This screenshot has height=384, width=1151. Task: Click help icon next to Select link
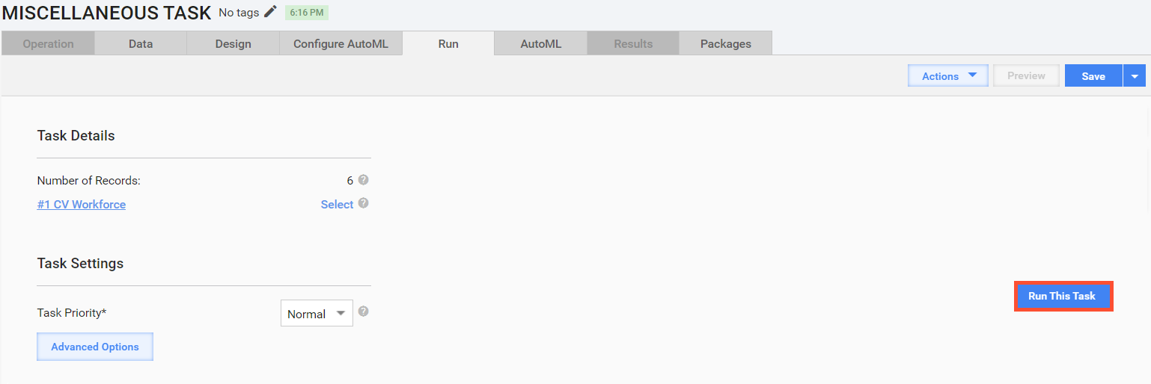coord(363,203)
